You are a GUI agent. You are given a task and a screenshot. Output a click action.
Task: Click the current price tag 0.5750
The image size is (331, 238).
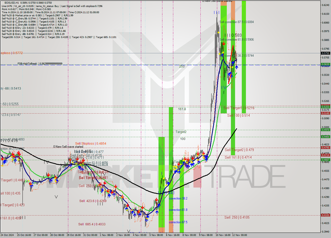point(325,53)
